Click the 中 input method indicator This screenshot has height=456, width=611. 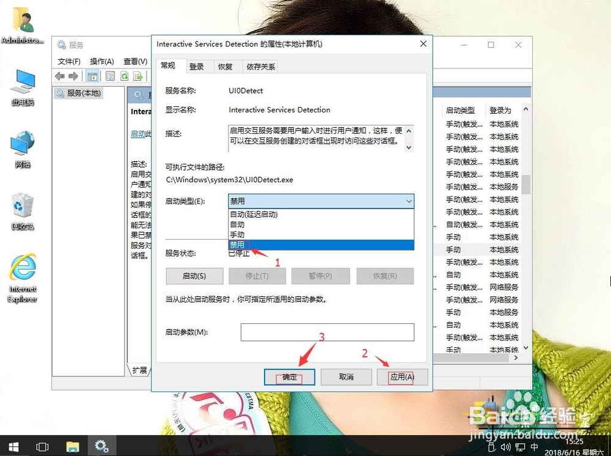(x=534, y=447)
